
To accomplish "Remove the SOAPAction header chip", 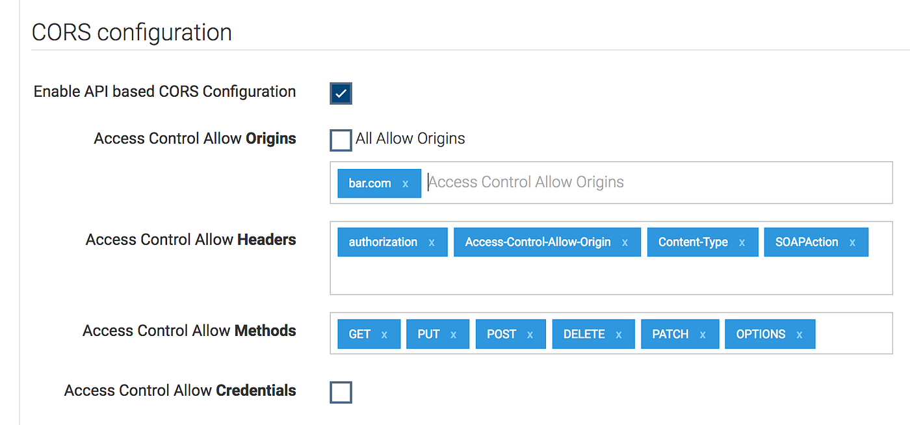I will 852,242.
